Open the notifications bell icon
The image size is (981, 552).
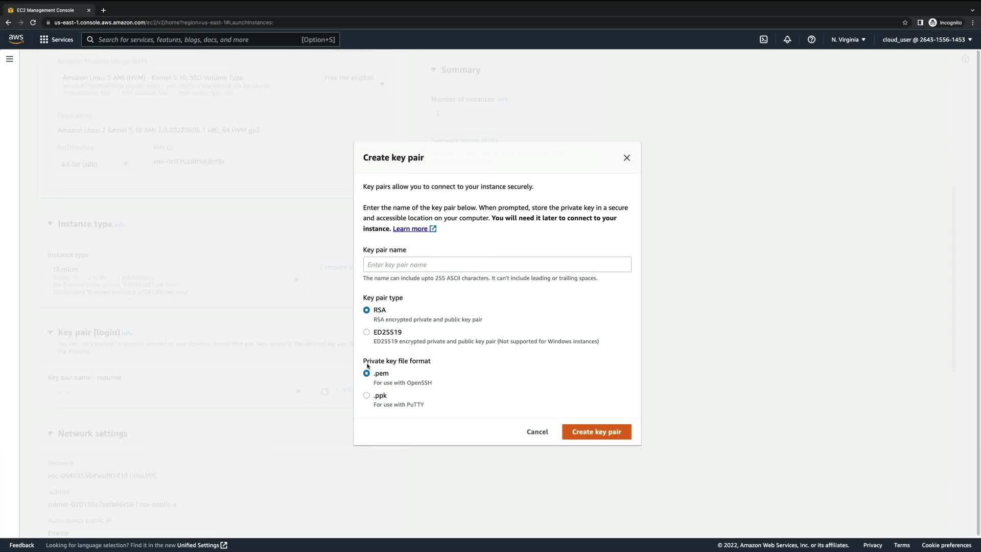(787, 39)
